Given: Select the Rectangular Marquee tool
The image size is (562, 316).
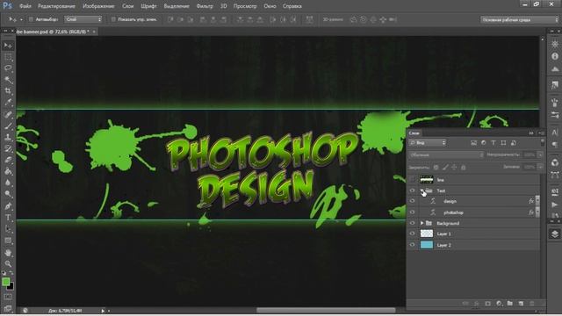Looking at the screenshot, I should click(8, 57).
